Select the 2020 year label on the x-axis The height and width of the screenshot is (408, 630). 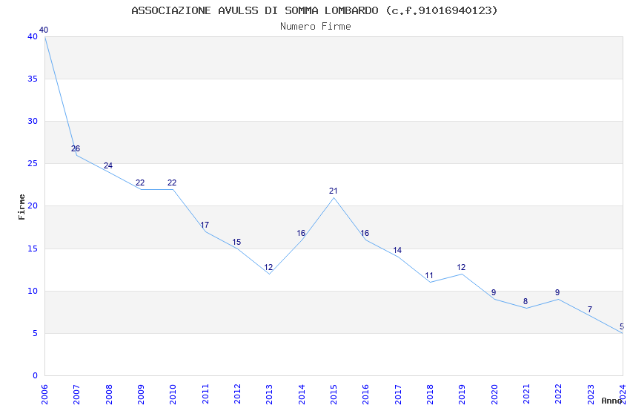[494, 395]
